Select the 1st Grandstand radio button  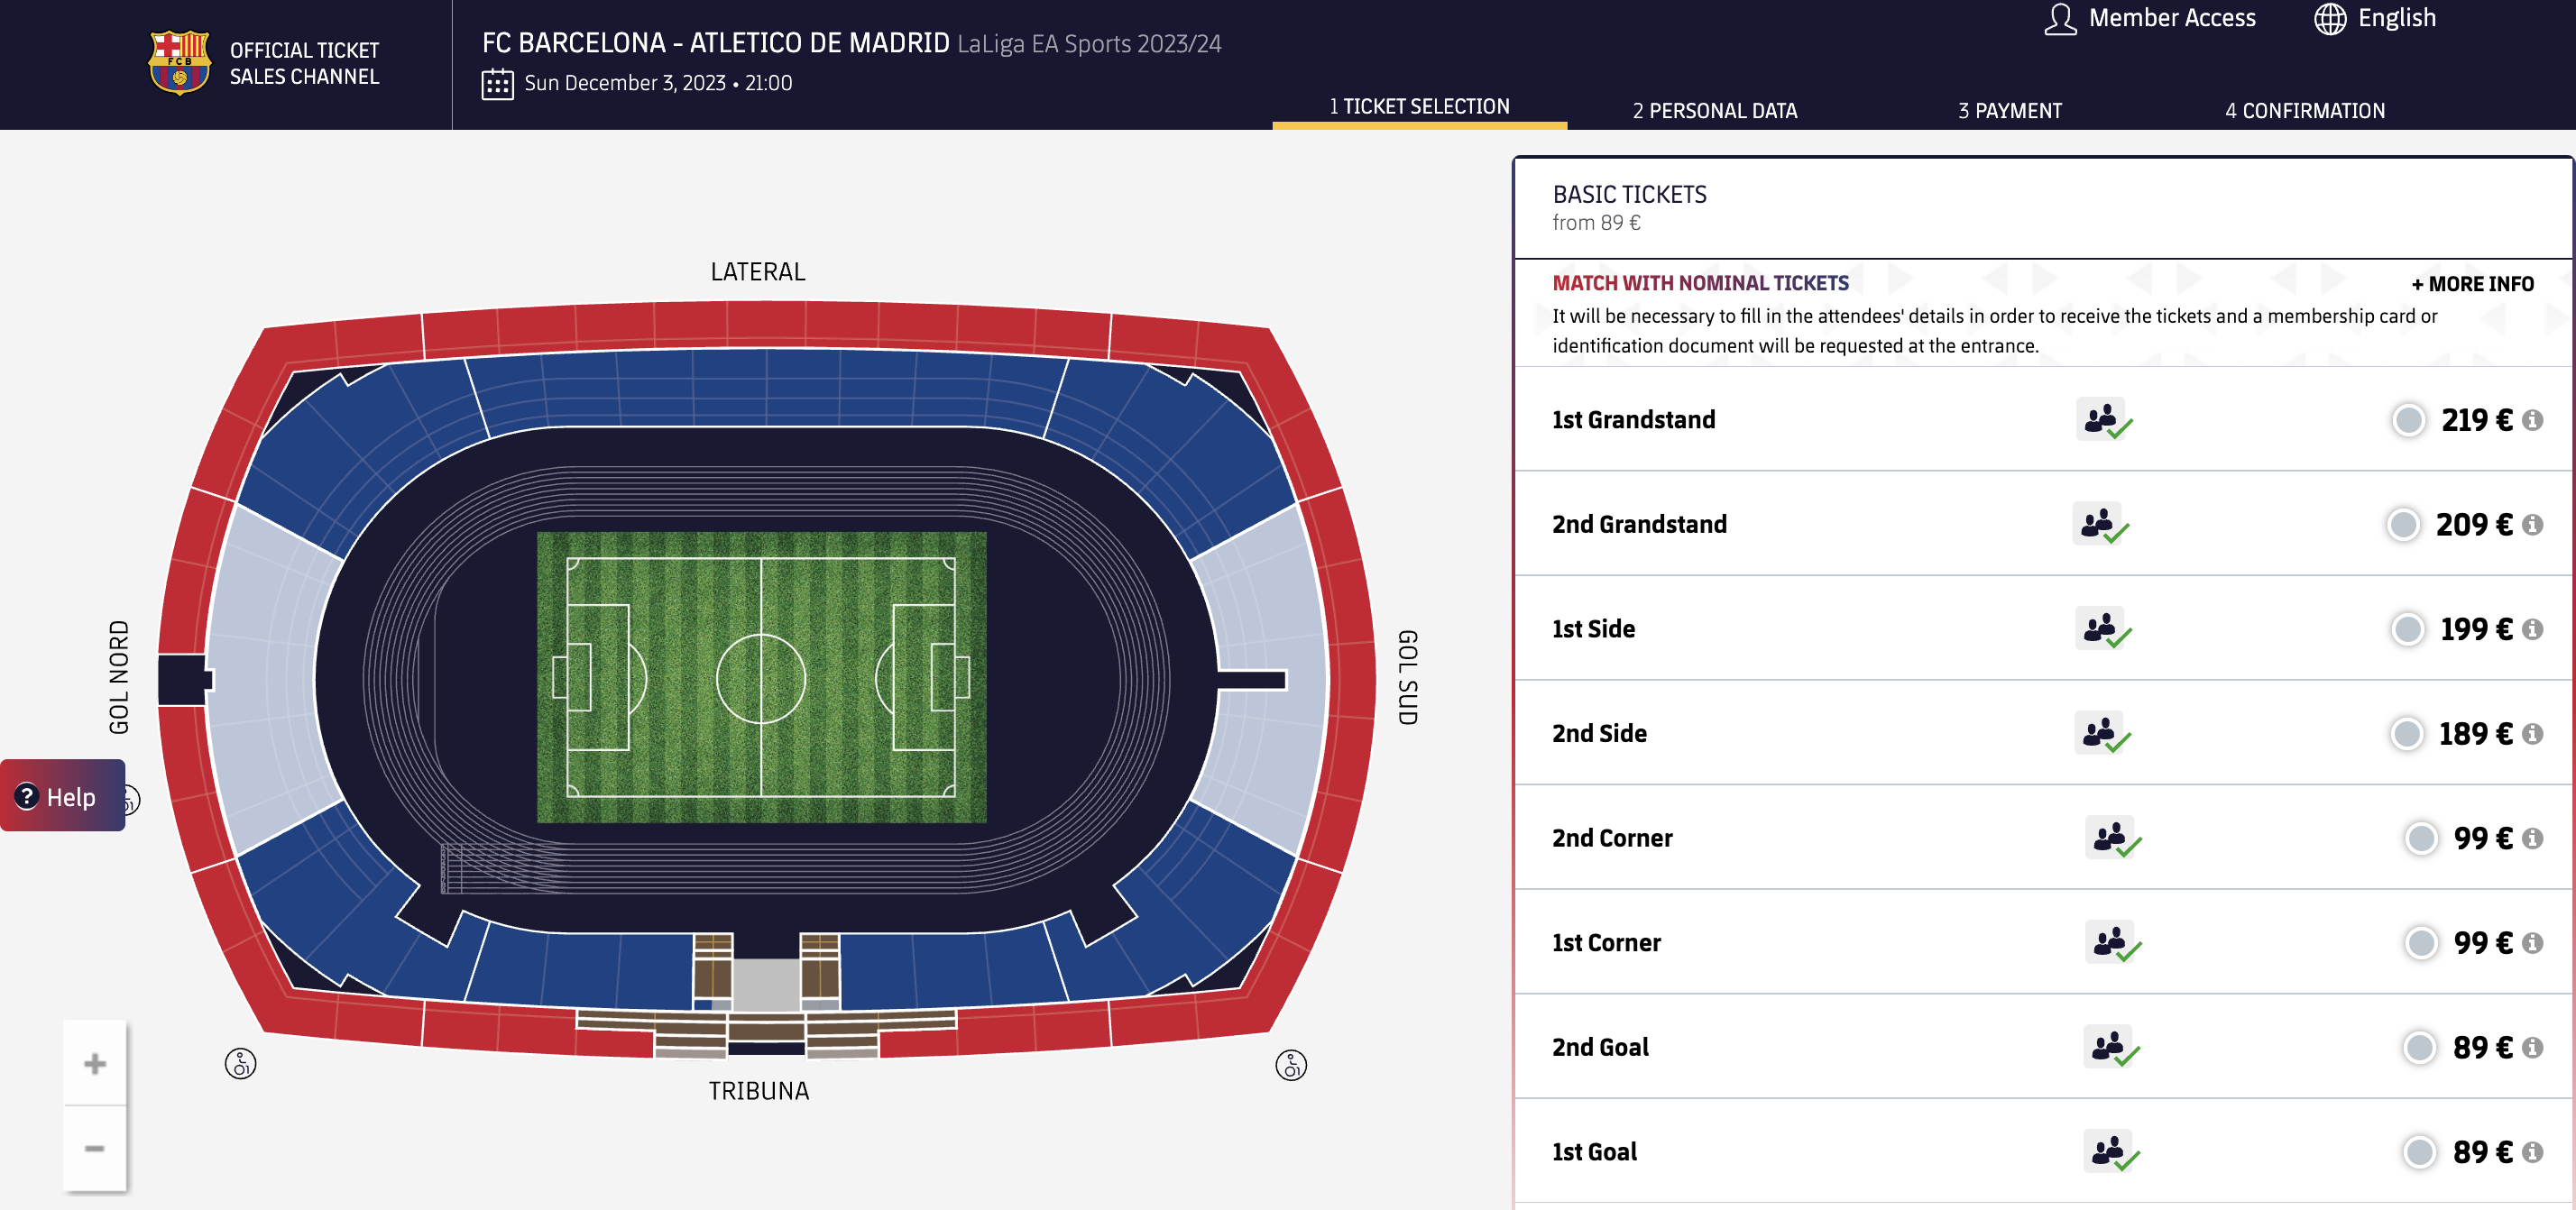tap(2408, 420)
